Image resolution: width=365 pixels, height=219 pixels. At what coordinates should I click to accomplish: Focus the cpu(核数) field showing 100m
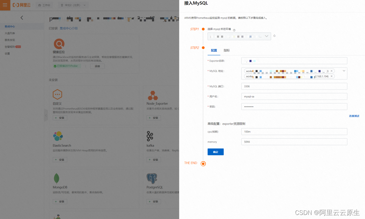point(294,132)
